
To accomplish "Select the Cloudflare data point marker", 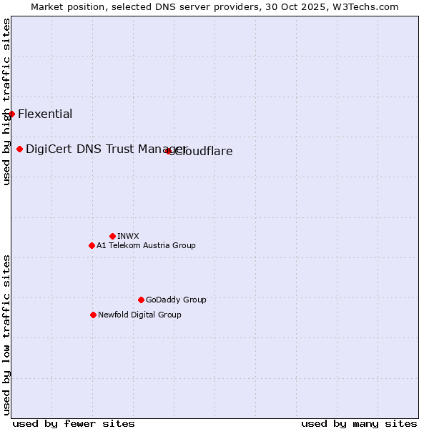I will point(168,151).
